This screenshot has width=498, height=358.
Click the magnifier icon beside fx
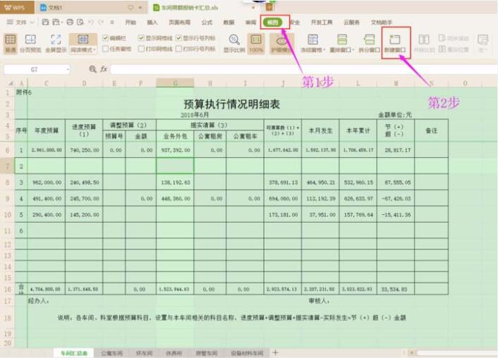[x=92, y=69]
